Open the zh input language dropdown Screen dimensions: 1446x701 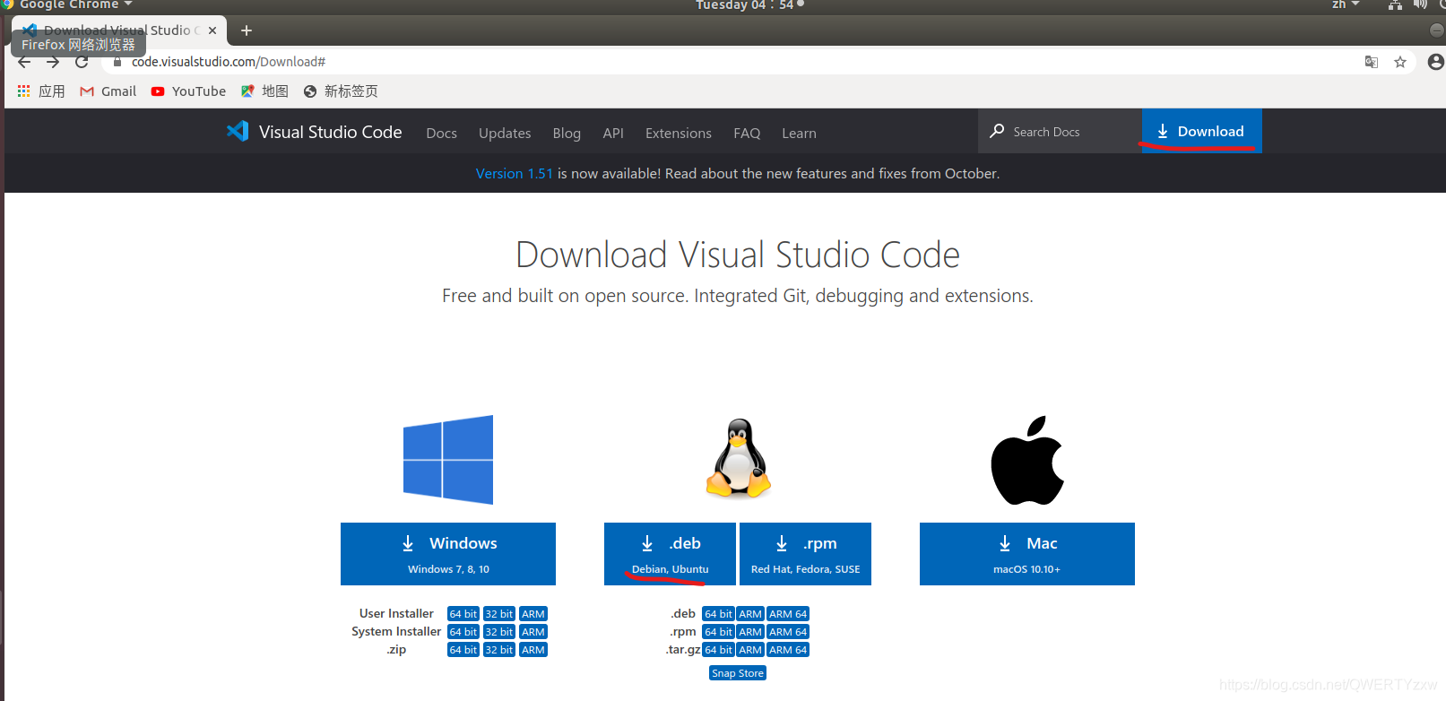point(1345,4)
